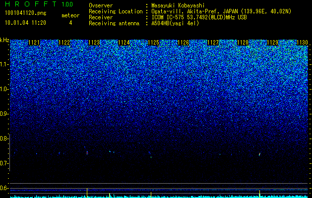Click the Ovserver field label
This screenshot has height=198, width=312.
[101, 6]
